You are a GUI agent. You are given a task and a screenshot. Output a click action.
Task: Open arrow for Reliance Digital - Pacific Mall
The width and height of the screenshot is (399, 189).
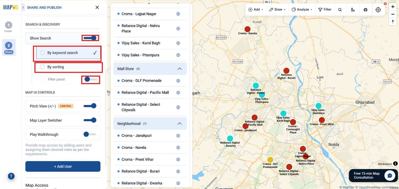178,93
